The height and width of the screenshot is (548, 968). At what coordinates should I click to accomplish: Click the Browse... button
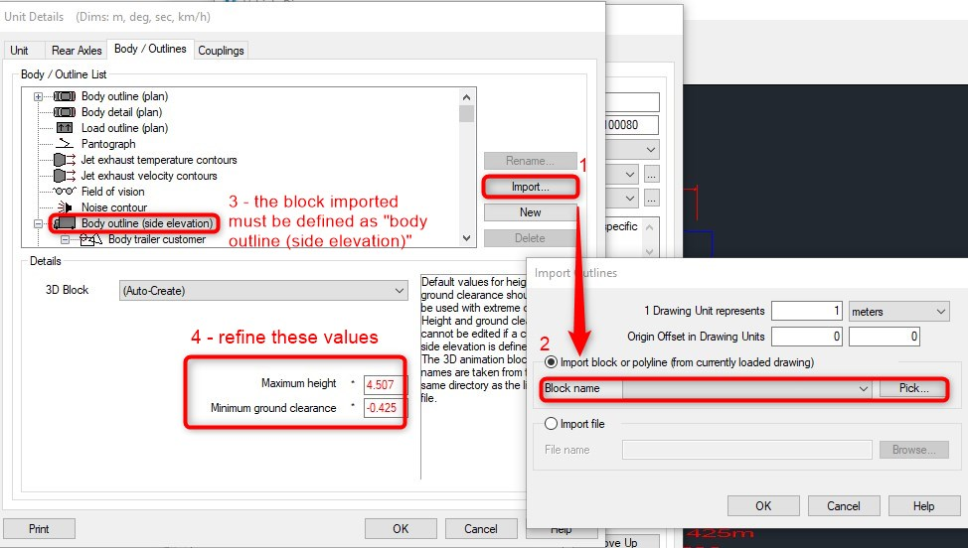coord(913,450)
